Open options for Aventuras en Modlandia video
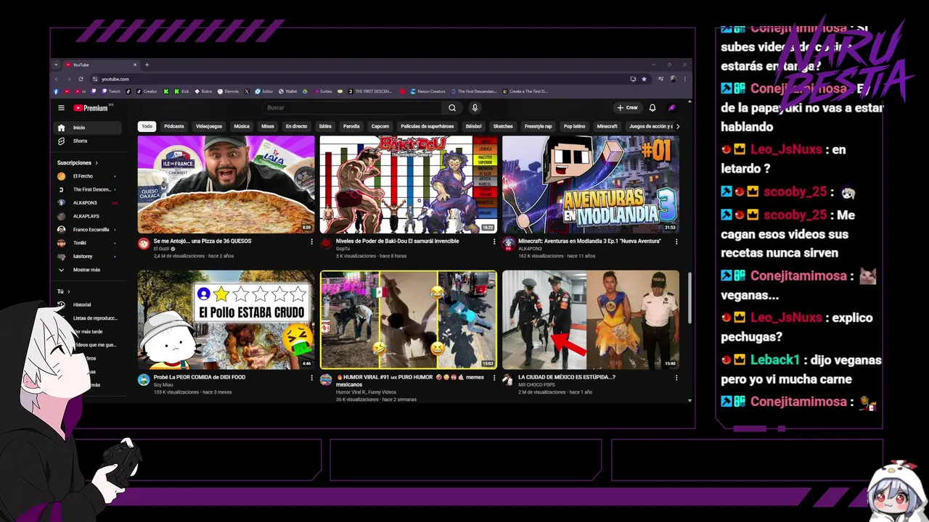 point(676,241)
